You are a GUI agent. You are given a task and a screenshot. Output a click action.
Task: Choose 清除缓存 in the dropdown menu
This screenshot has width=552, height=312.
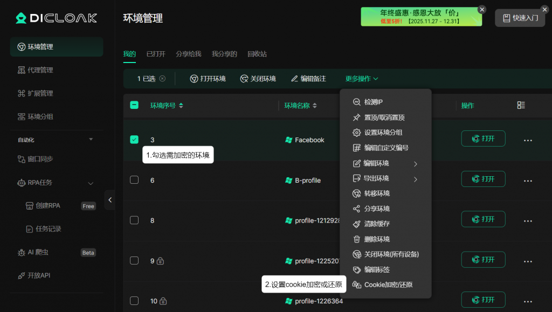(377, 224)
